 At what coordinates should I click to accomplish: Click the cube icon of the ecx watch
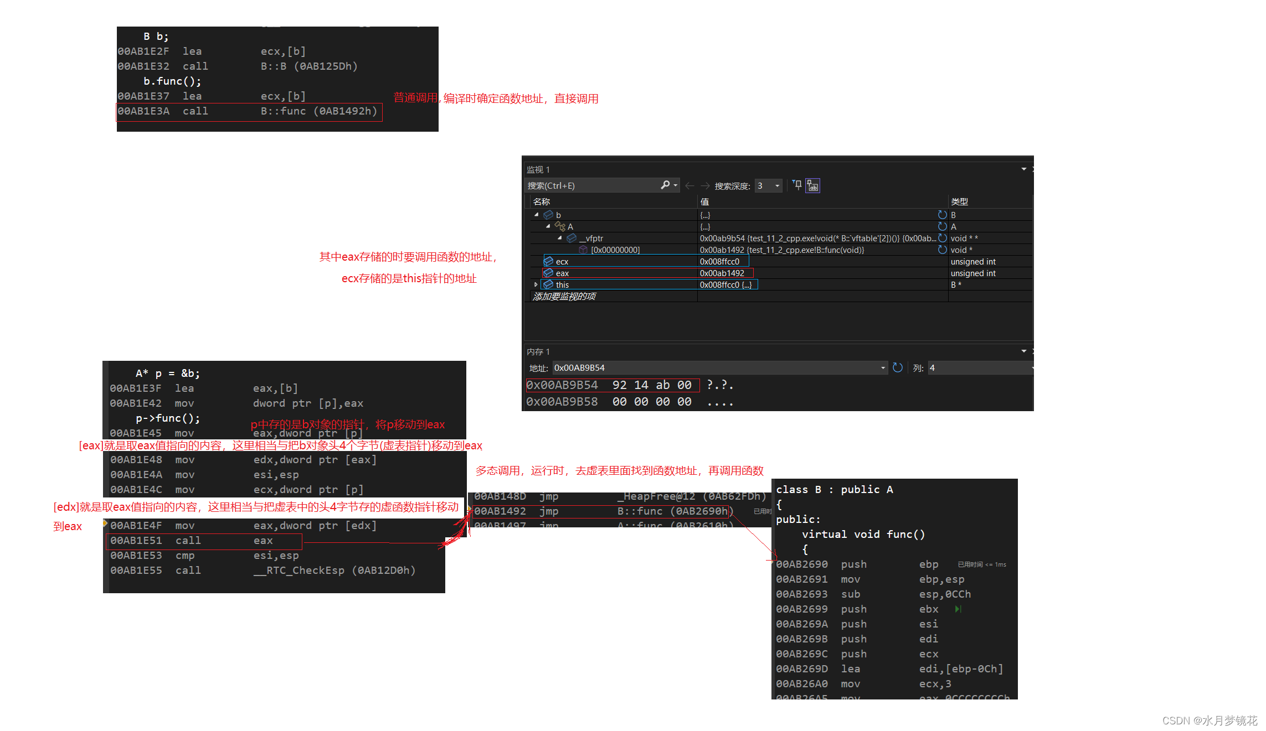coord(548,261)
